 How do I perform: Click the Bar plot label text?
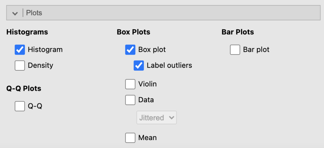(x=256, y=50)
